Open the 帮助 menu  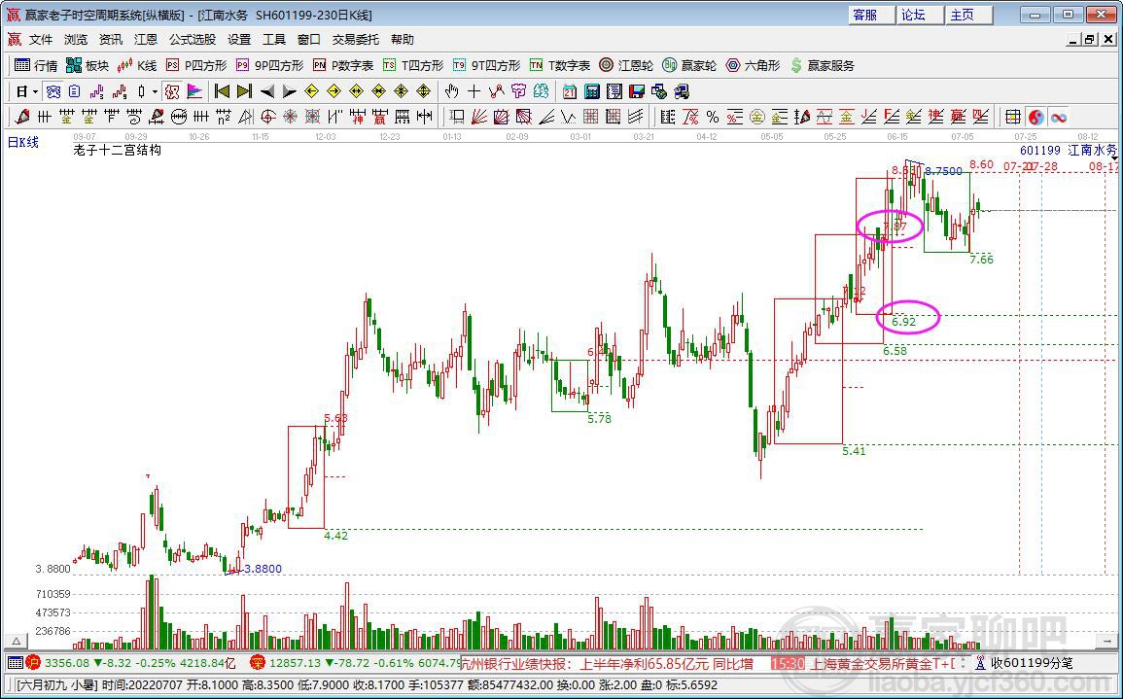402,40
